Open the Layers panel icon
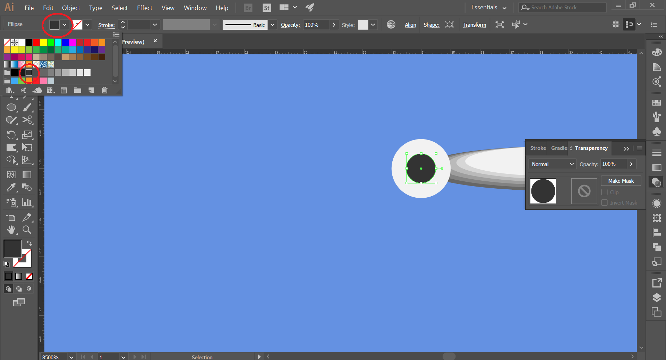This screenshot has height=360, width=666. pos(657,298)
